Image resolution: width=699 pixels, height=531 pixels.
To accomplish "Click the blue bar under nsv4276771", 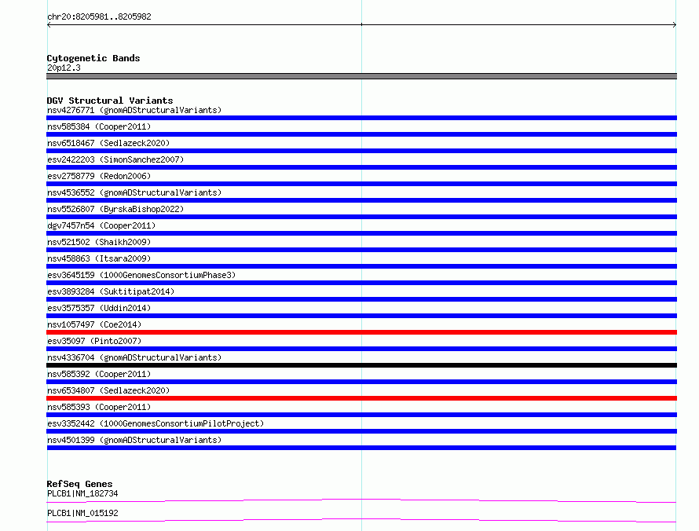I will click(361, 118).
